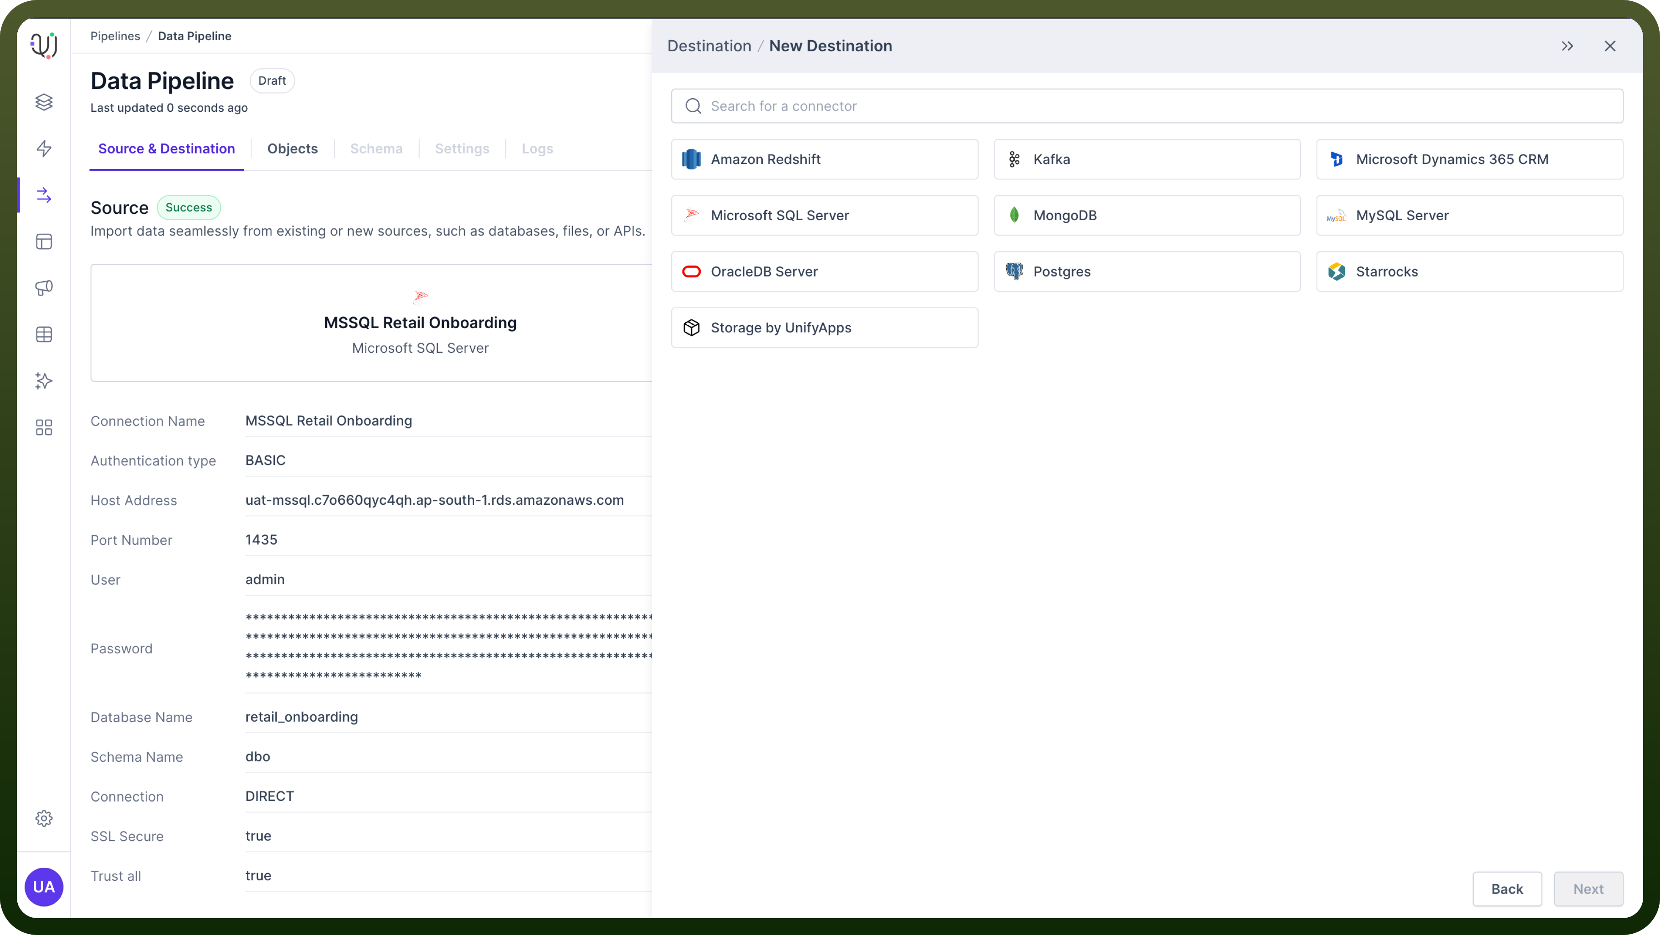Image resolution: width=1660 pixels, height=935 pixels.
Task: Click the Back button
Action: coord(1507,888)
